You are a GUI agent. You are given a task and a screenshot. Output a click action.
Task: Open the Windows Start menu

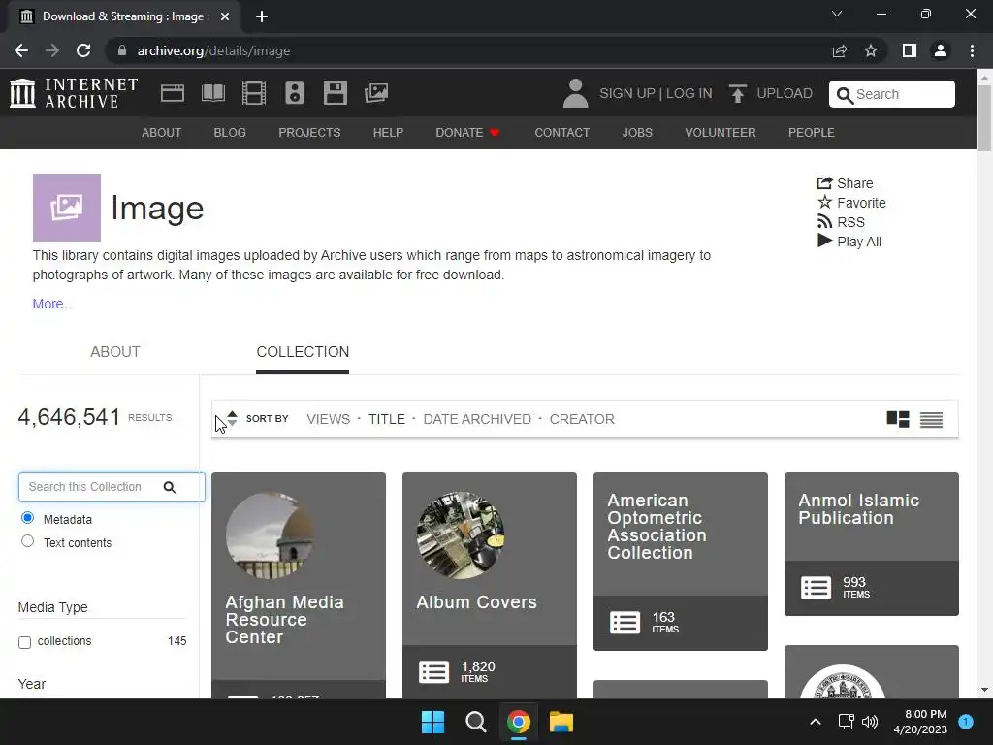(433, 722)
